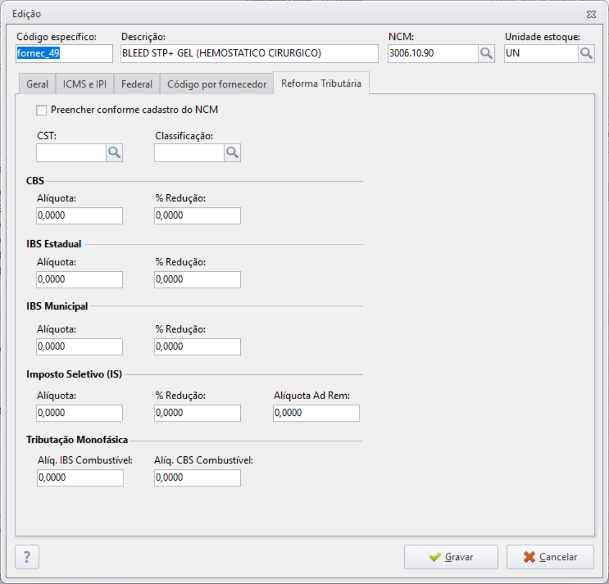Edit the Descrição field
The width and height of the screenshot is (609, 584).
(250, 53)
